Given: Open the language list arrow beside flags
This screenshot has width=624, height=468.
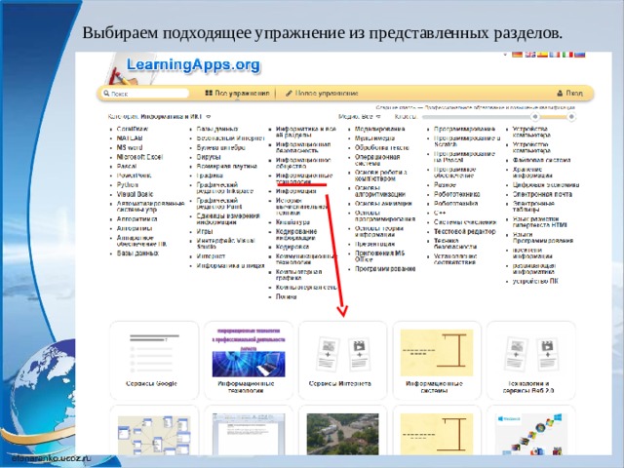Looking at the screenshot, I should point(505,55).
